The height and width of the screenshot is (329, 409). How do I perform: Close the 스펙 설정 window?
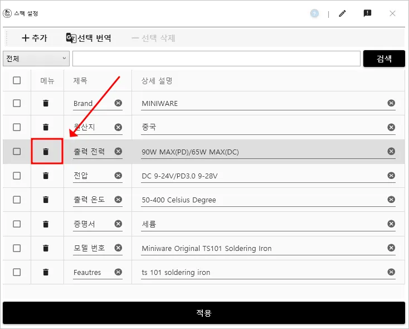tap(392, 13)
